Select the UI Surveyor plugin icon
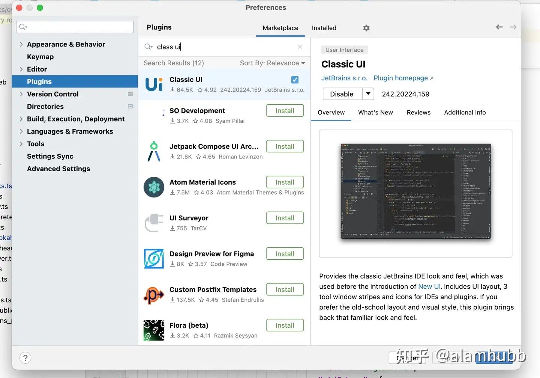Image resolution: width=540 pixels, height=378 pixels. [x=154, y=223]
